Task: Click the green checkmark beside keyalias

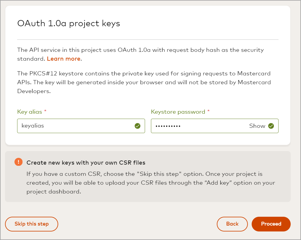Action: point(137,126)
